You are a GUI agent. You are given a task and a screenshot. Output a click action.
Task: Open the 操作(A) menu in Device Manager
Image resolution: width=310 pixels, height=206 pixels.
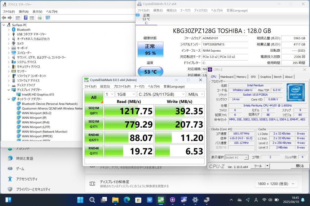[24, 12]
